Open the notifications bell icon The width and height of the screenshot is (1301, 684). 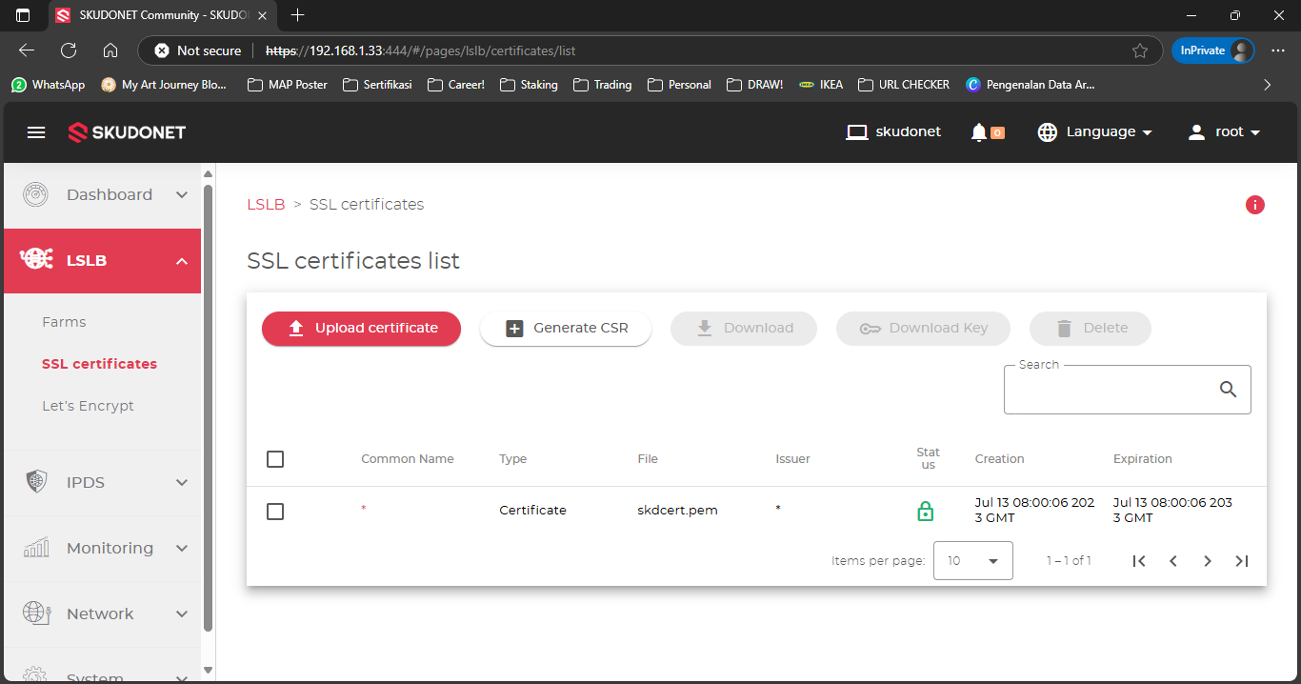point(979,132)
